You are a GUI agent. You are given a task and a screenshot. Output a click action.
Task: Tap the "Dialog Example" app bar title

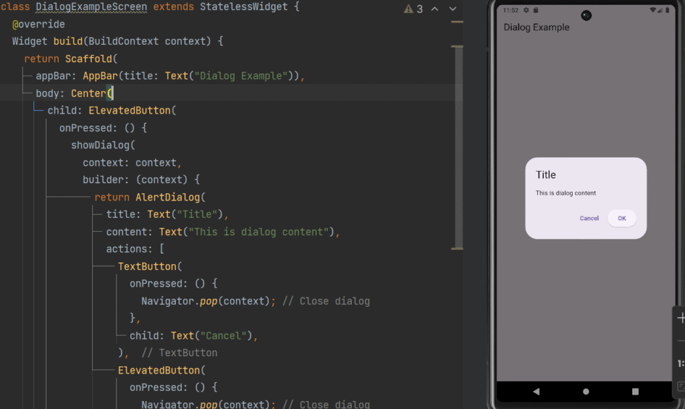[536, 27]
